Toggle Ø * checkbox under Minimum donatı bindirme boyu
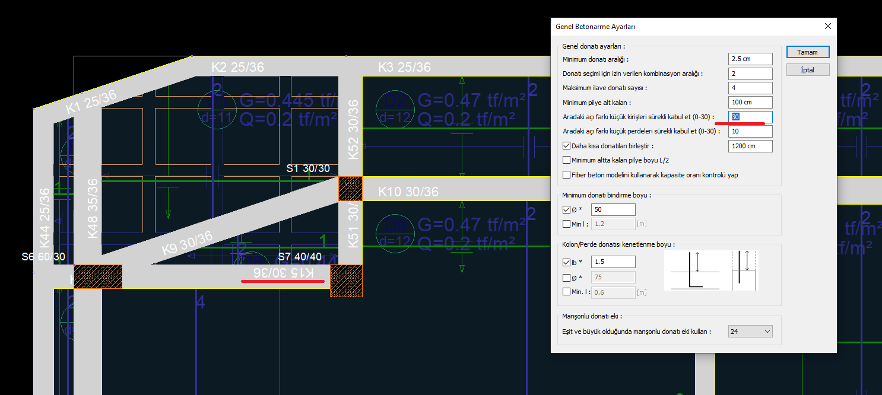 (x=566, y=209)
